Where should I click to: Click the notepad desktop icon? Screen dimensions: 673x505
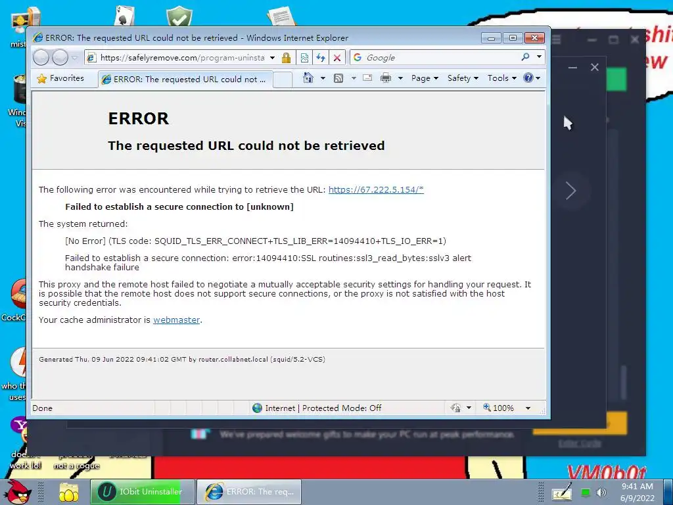[281, 16]
